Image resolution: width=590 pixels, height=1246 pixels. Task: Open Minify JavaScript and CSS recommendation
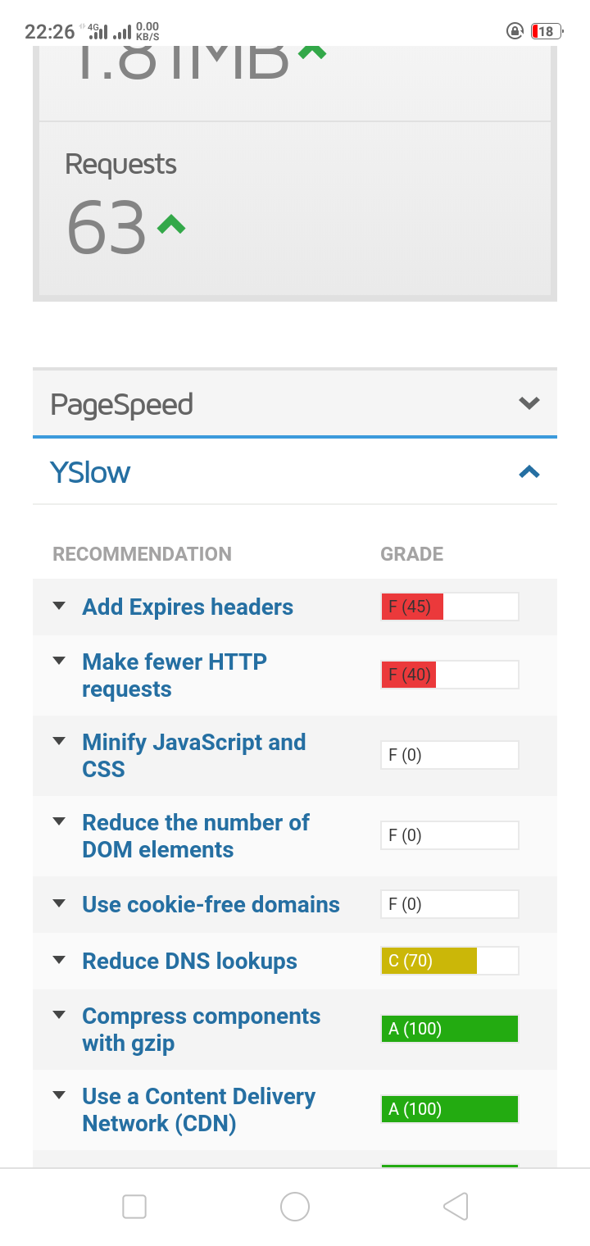pos(193,755)
